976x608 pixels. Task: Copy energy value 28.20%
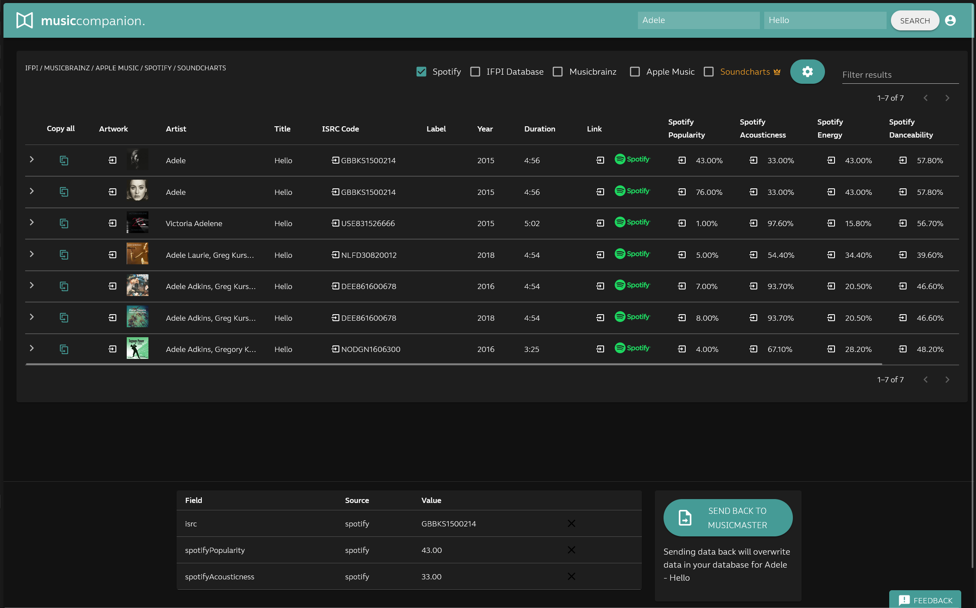point(831,349)
